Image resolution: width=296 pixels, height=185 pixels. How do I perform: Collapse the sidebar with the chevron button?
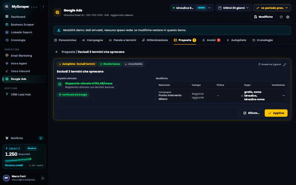(43, 6)
